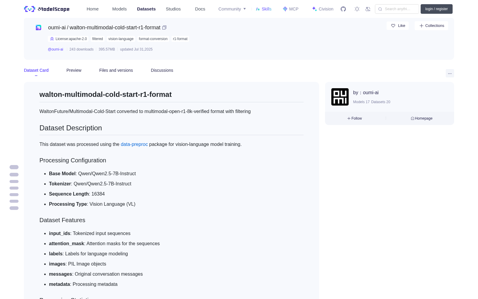Add dataset to Collections
Image resolution: width=478 pixels, height=299 pixels.
[x=431, y=26]
